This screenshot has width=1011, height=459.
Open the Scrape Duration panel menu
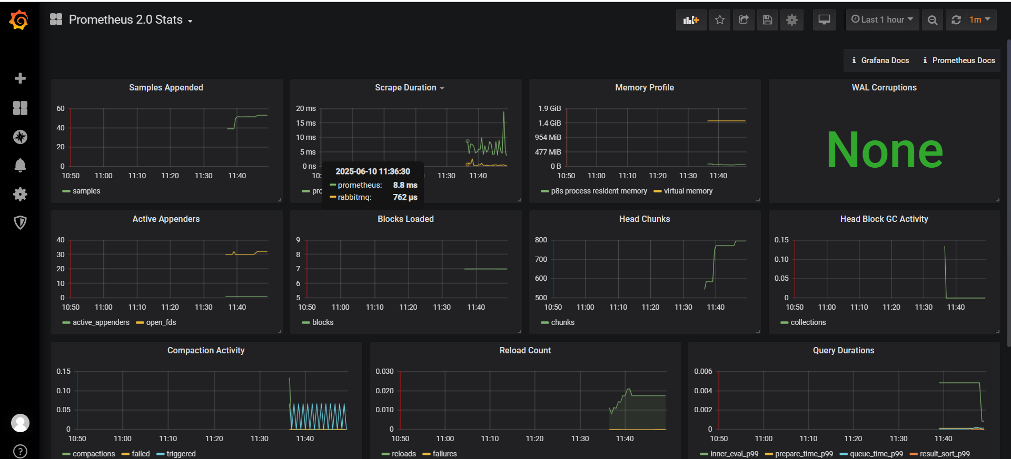pyautogui.click(x=410, y=88)
